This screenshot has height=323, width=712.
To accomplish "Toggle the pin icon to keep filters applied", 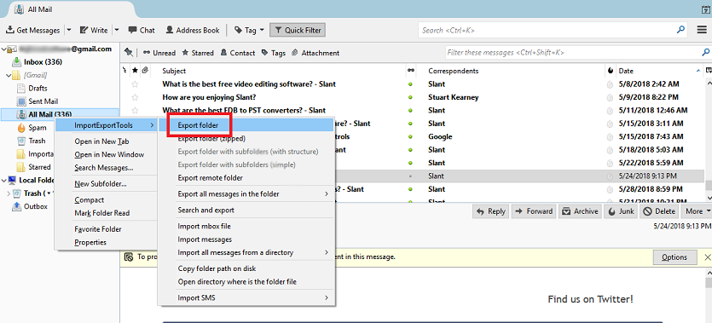I will pos(129,53).
